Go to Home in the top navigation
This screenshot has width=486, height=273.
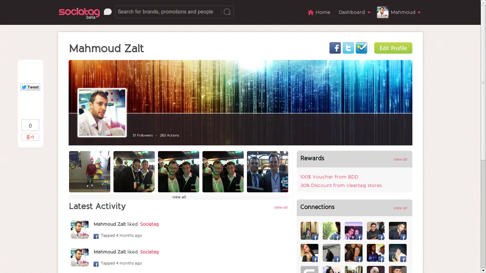(319, 12)
